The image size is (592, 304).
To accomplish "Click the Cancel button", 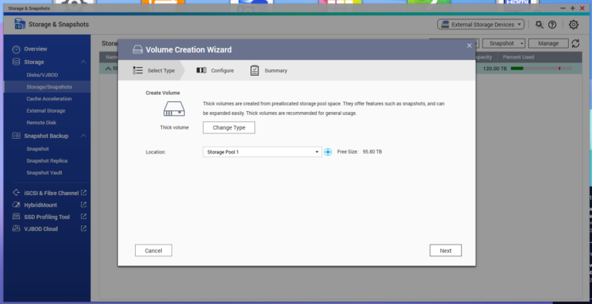I will click(x=153, y=250).
